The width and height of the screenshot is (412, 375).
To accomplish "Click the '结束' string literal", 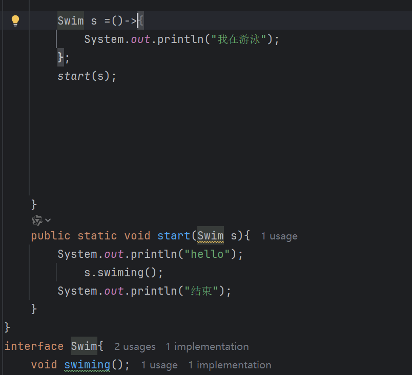I will [x=203, y=291].
